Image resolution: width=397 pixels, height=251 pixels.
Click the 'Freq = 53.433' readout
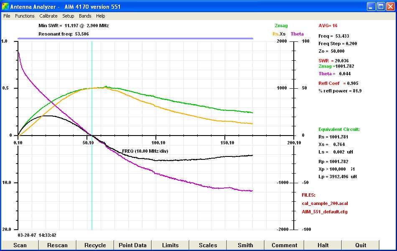point(334,36)
